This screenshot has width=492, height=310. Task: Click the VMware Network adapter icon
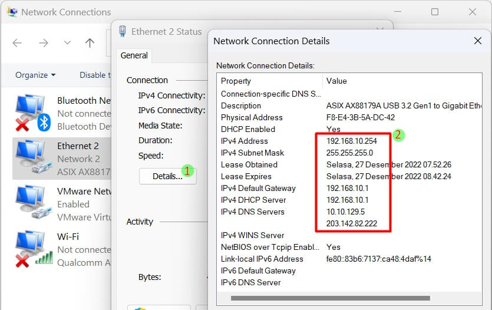click(31, 204)
